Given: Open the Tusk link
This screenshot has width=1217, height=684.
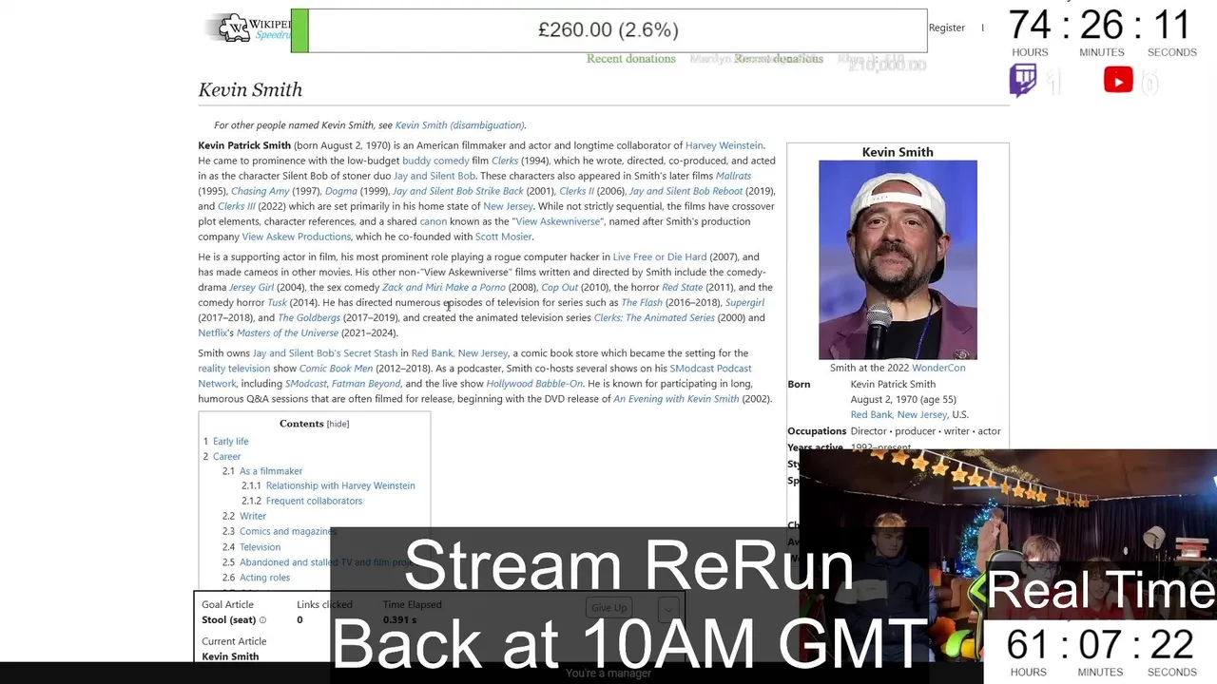Looking at the screenshot, I should [277, 302].
